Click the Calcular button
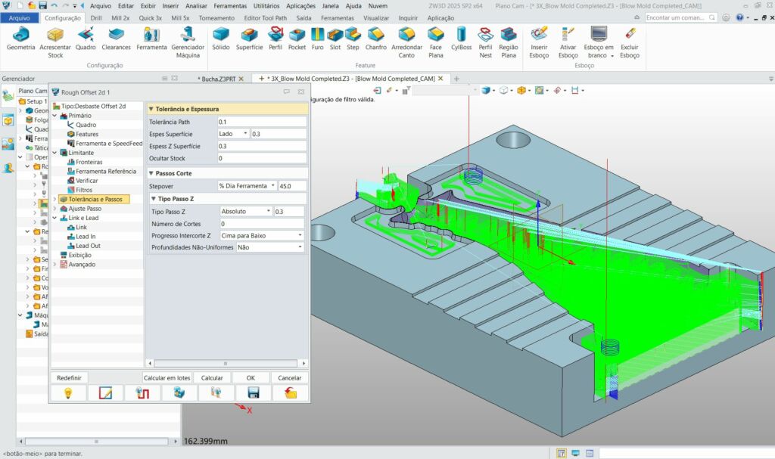The image size is (775, 459). point(212,378)
